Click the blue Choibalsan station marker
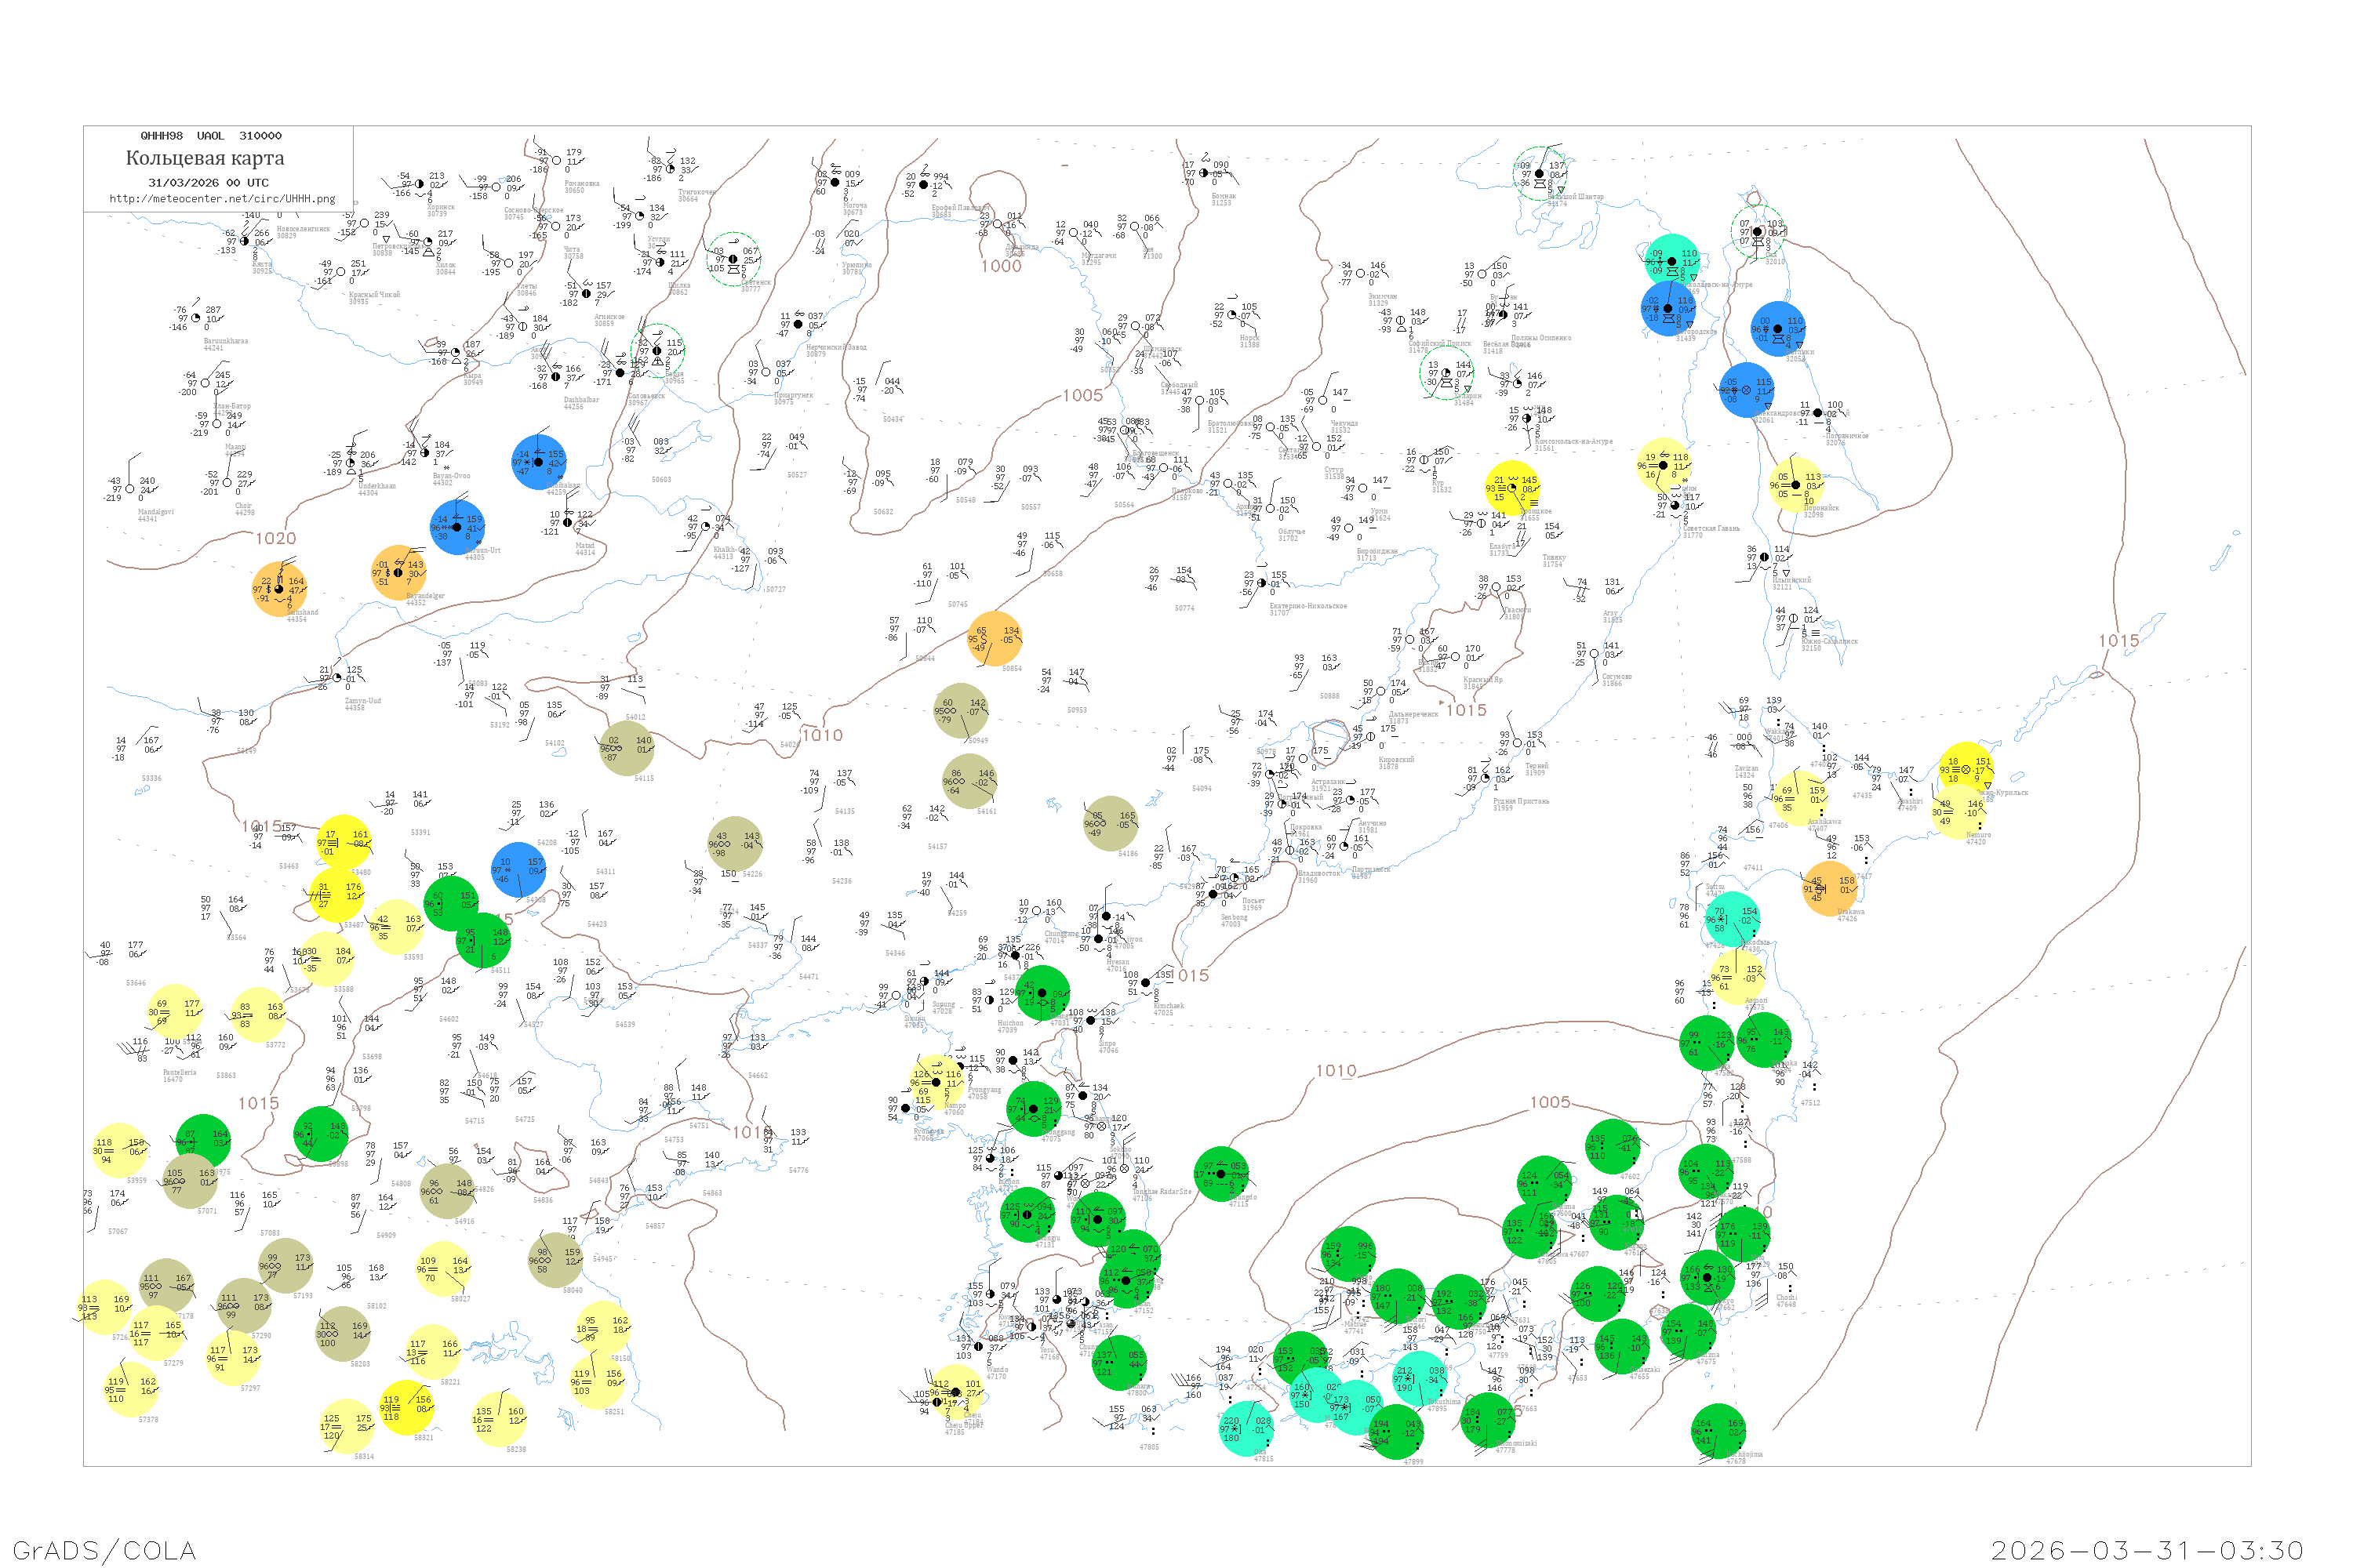The image size is (2353, 1568). coord(538,462)
